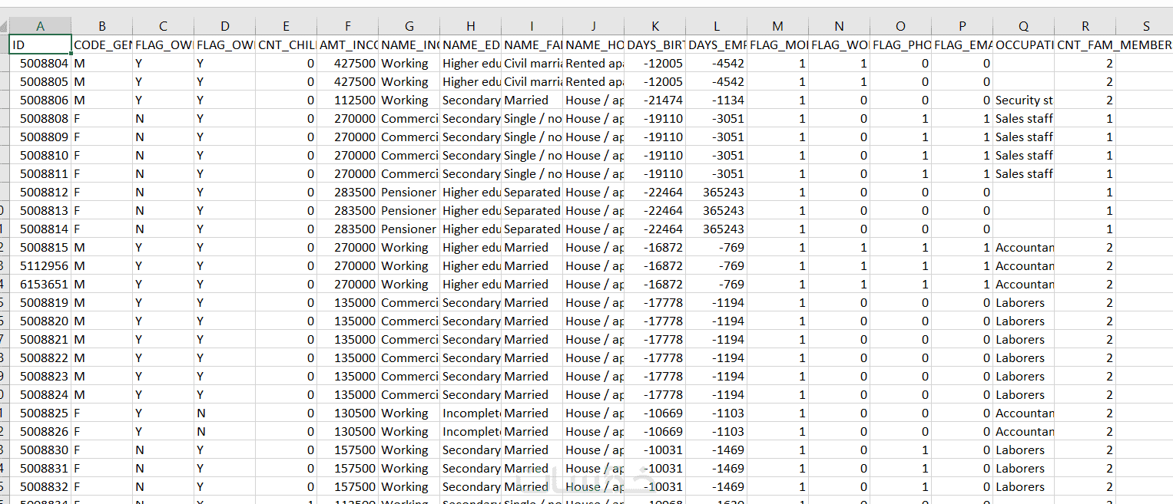Click the income cell showing 112500
Screen dimensions: 1173x504
point(348,100)
